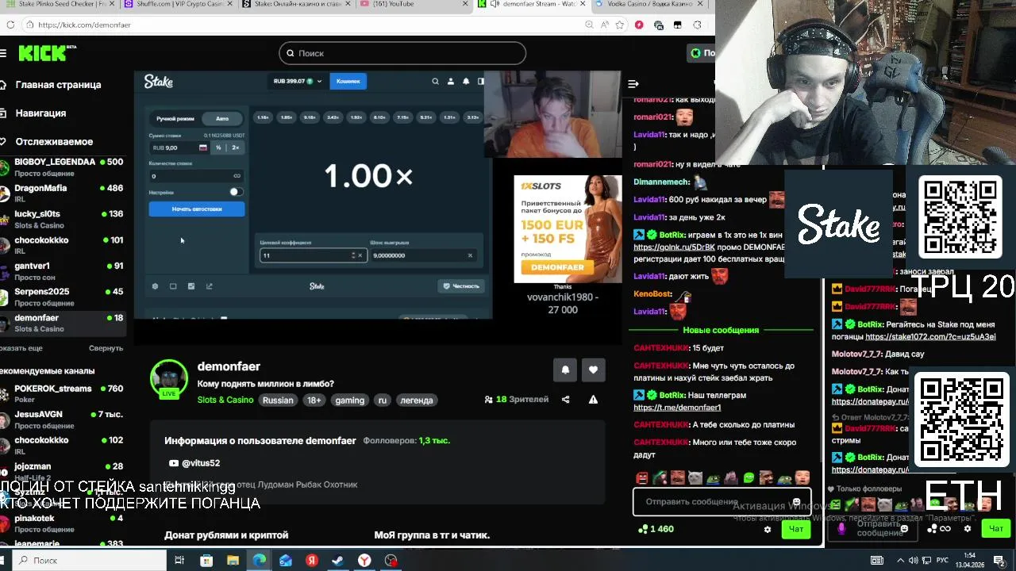
Task: Collapse chat with the header arrow icon
Action: [633, 83]
